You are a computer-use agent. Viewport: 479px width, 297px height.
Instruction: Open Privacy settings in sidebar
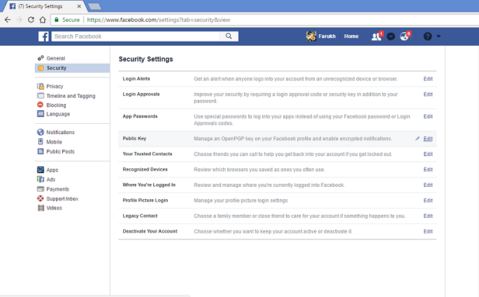[x=55, y=86]
